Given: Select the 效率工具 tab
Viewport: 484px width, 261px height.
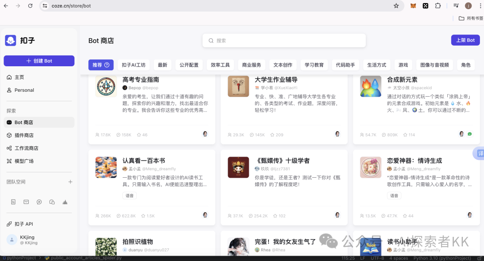Looking at the screenshot, I should [220, 65].
